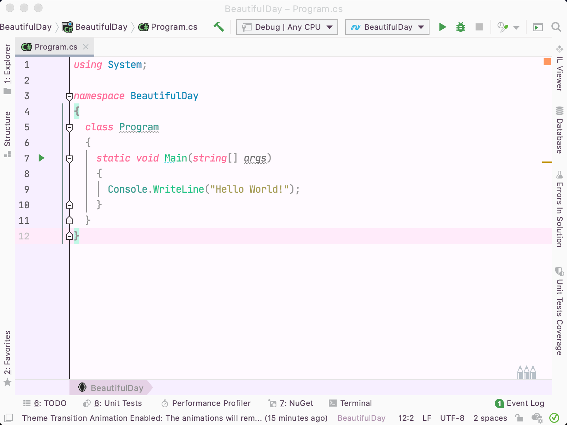The image size is (567, 425).
Task: Open the Debug | Any CPU dropdown
Action: click(287, 27)
